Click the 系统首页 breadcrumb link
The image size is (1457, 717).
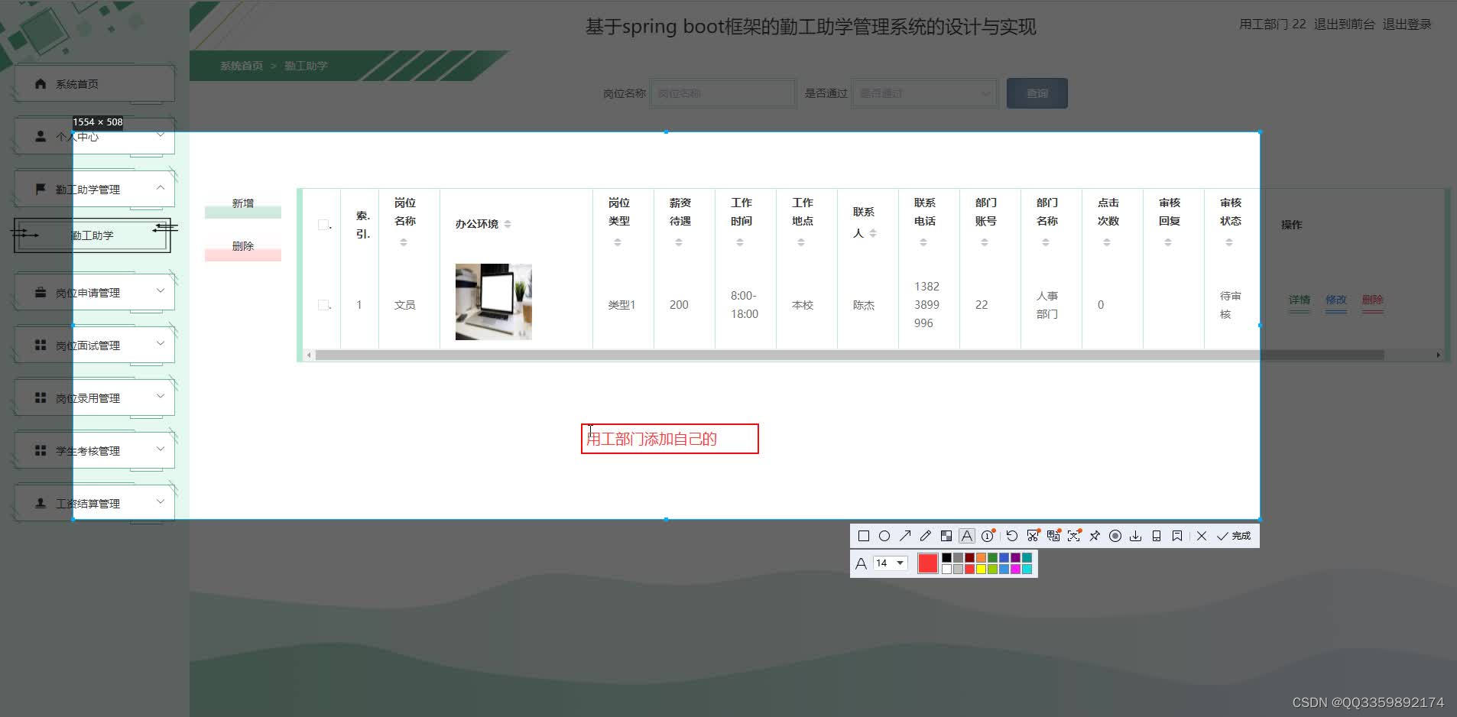[242, 66]
